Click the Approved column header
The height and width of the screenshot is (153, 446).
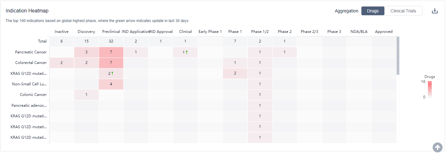[383, 31]
